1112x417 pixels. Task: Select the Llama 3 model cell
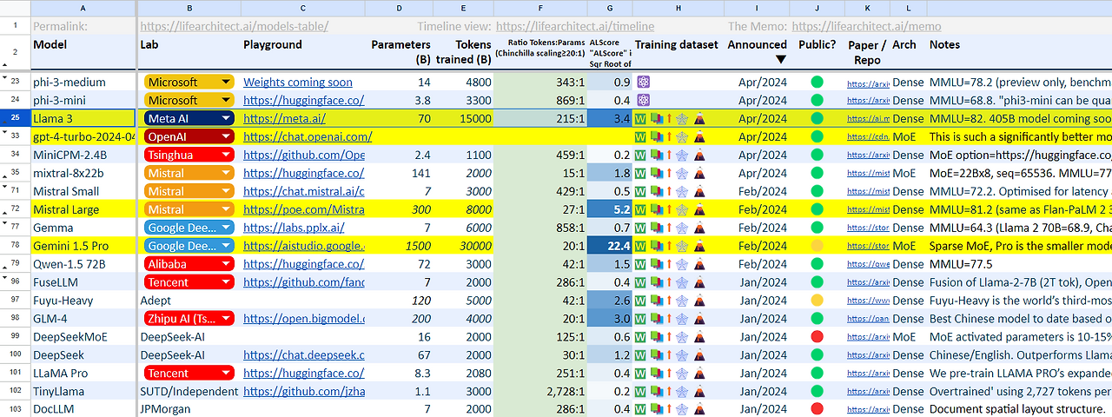coord(83,118)
